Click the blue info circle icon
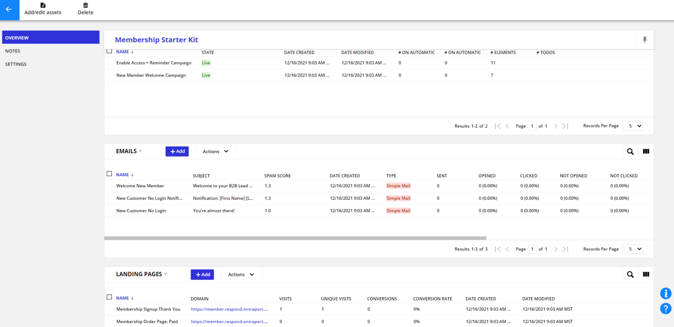This screenshot has width=674, height=327. click(x=666, y=293)
